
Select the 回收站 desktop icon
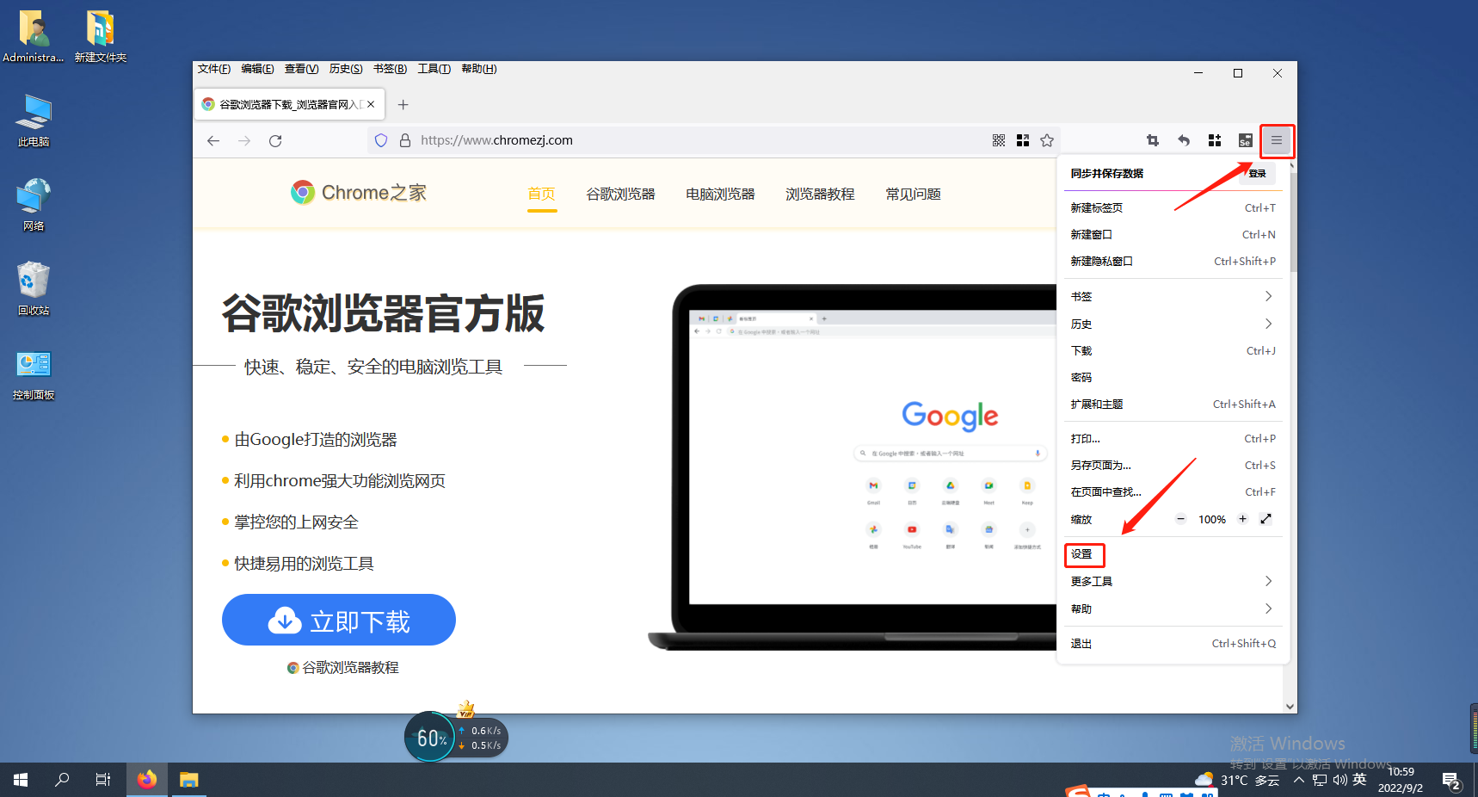[x=34, y=288]
